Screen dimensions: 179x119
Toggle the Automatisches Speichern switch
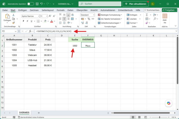point(30,4)
